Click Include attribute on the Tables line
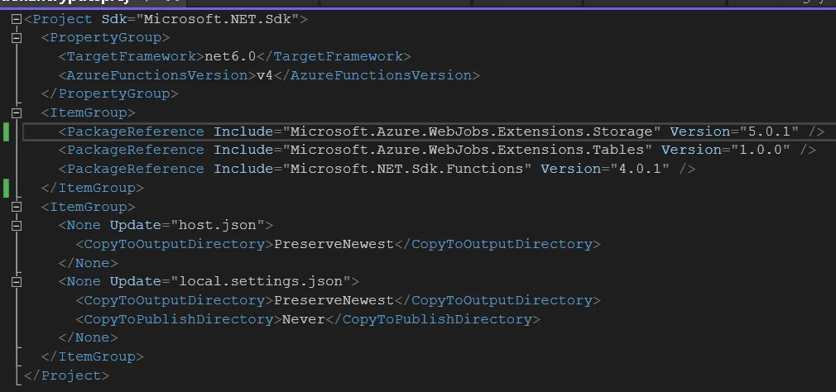This screenshot has width=836, height=392. 243,151
